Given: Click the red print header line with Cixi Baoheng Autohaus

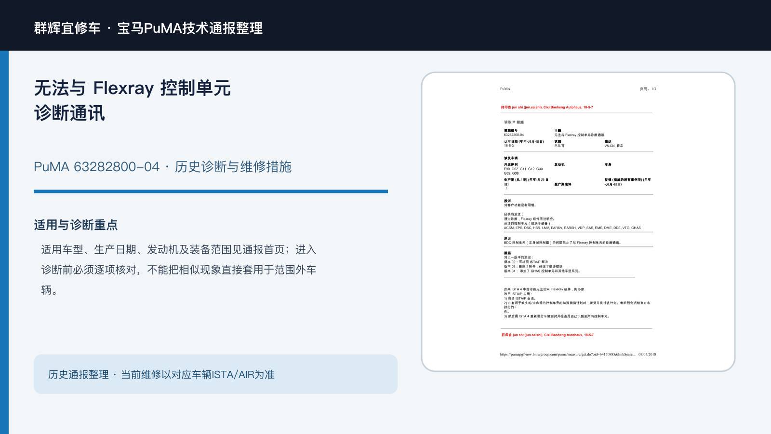Looking at the screenshot, I should (x=547, y=108).
